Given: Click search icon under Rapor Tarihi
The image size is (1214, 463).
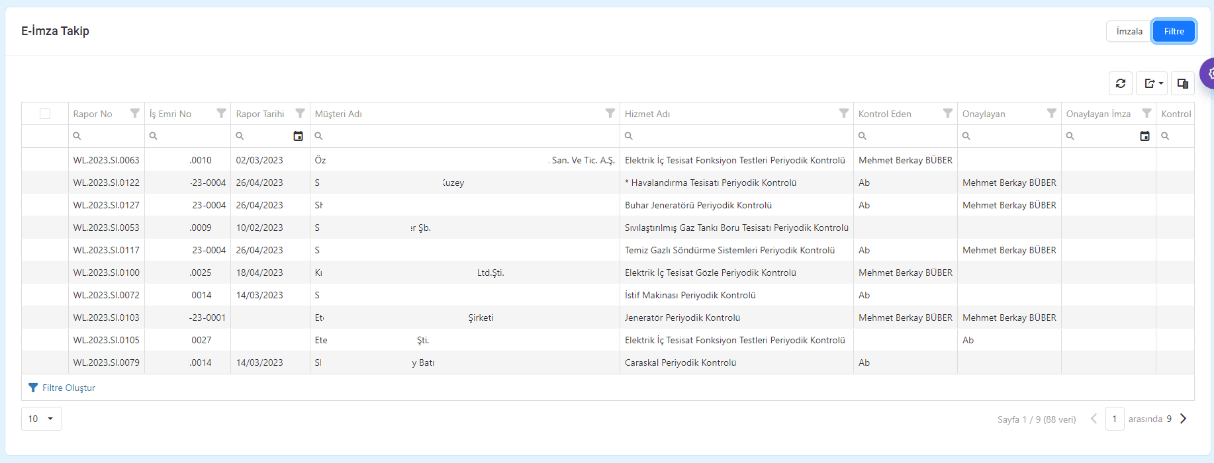Looking at the screenshot, I should [240, 136].
